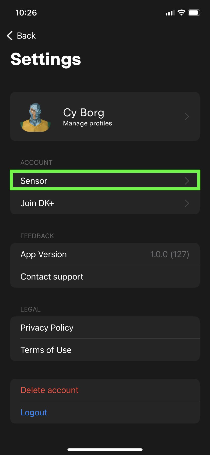Open the Sensor row chevron arrow
Viewport: 210px width, 455px height.
coord(187,181)
